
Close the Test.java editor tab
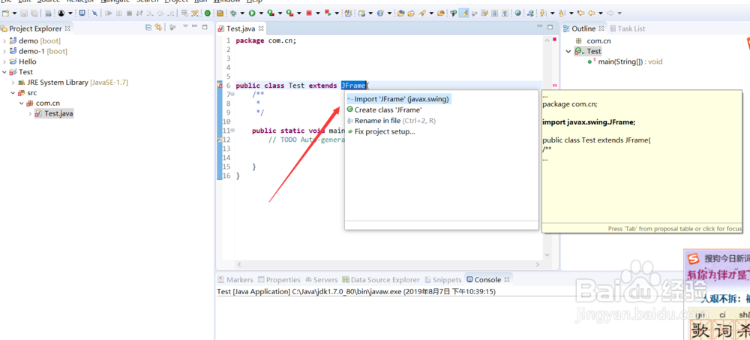(261, 29)
